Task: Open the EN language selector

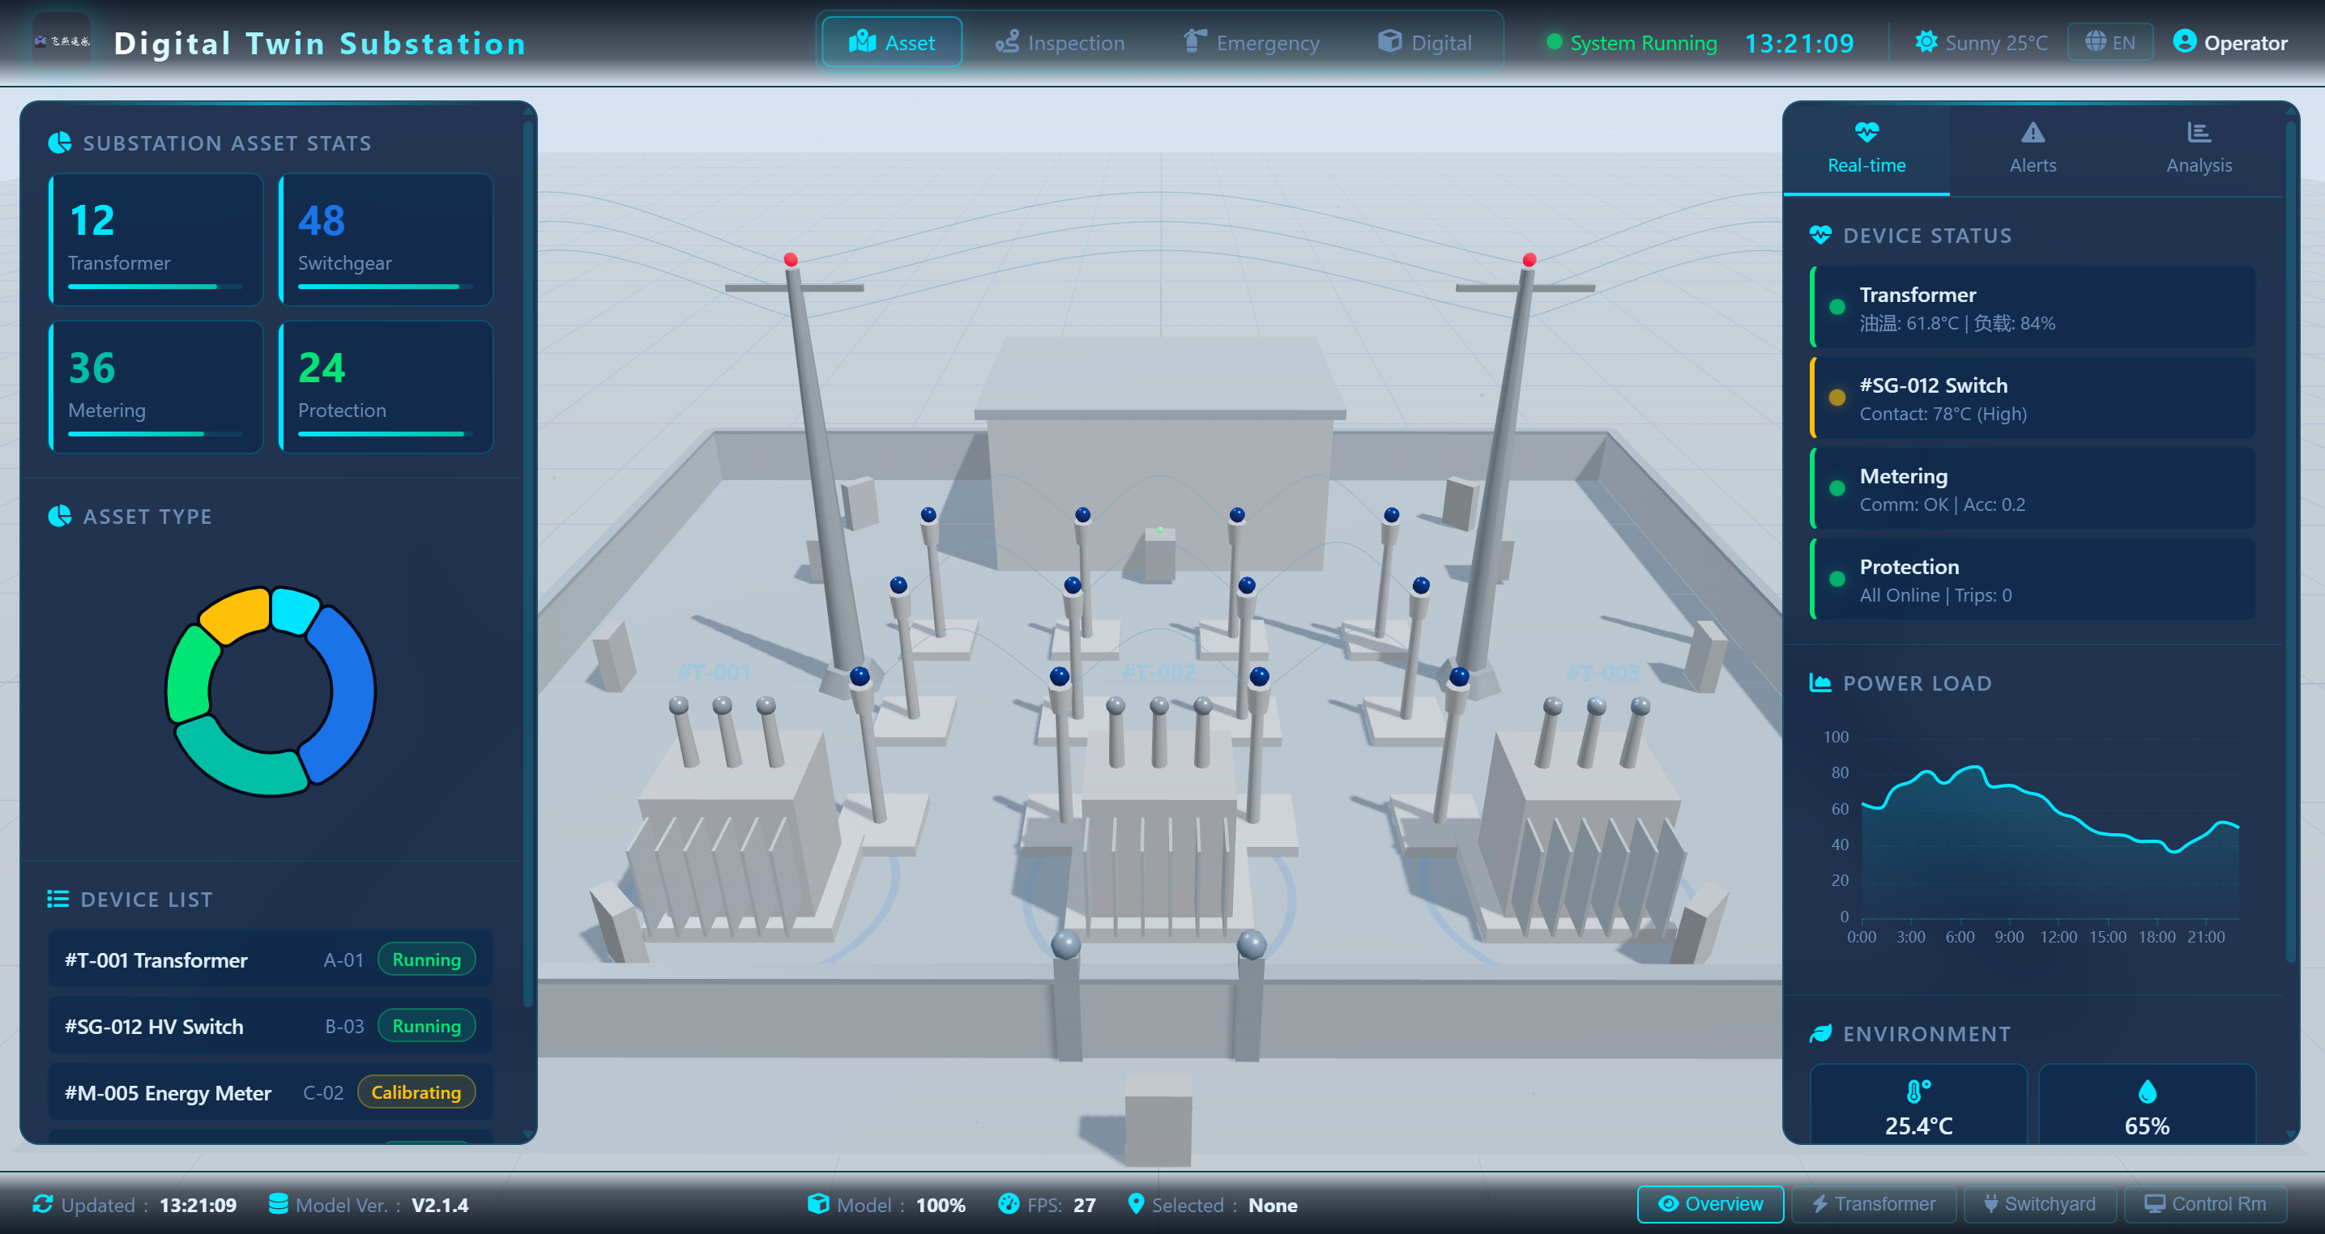Action: pyautogui.click(x=2110, y=42)
